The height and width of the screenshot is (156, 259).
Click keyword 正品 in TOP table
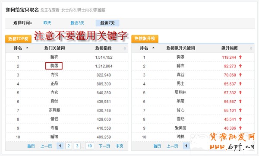54,83
